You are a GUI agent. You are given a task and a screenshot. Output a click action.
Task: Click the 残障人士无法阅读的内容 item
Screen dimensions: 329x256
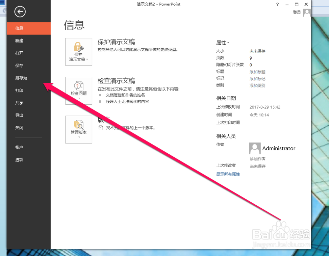click(x=127, y=102)
